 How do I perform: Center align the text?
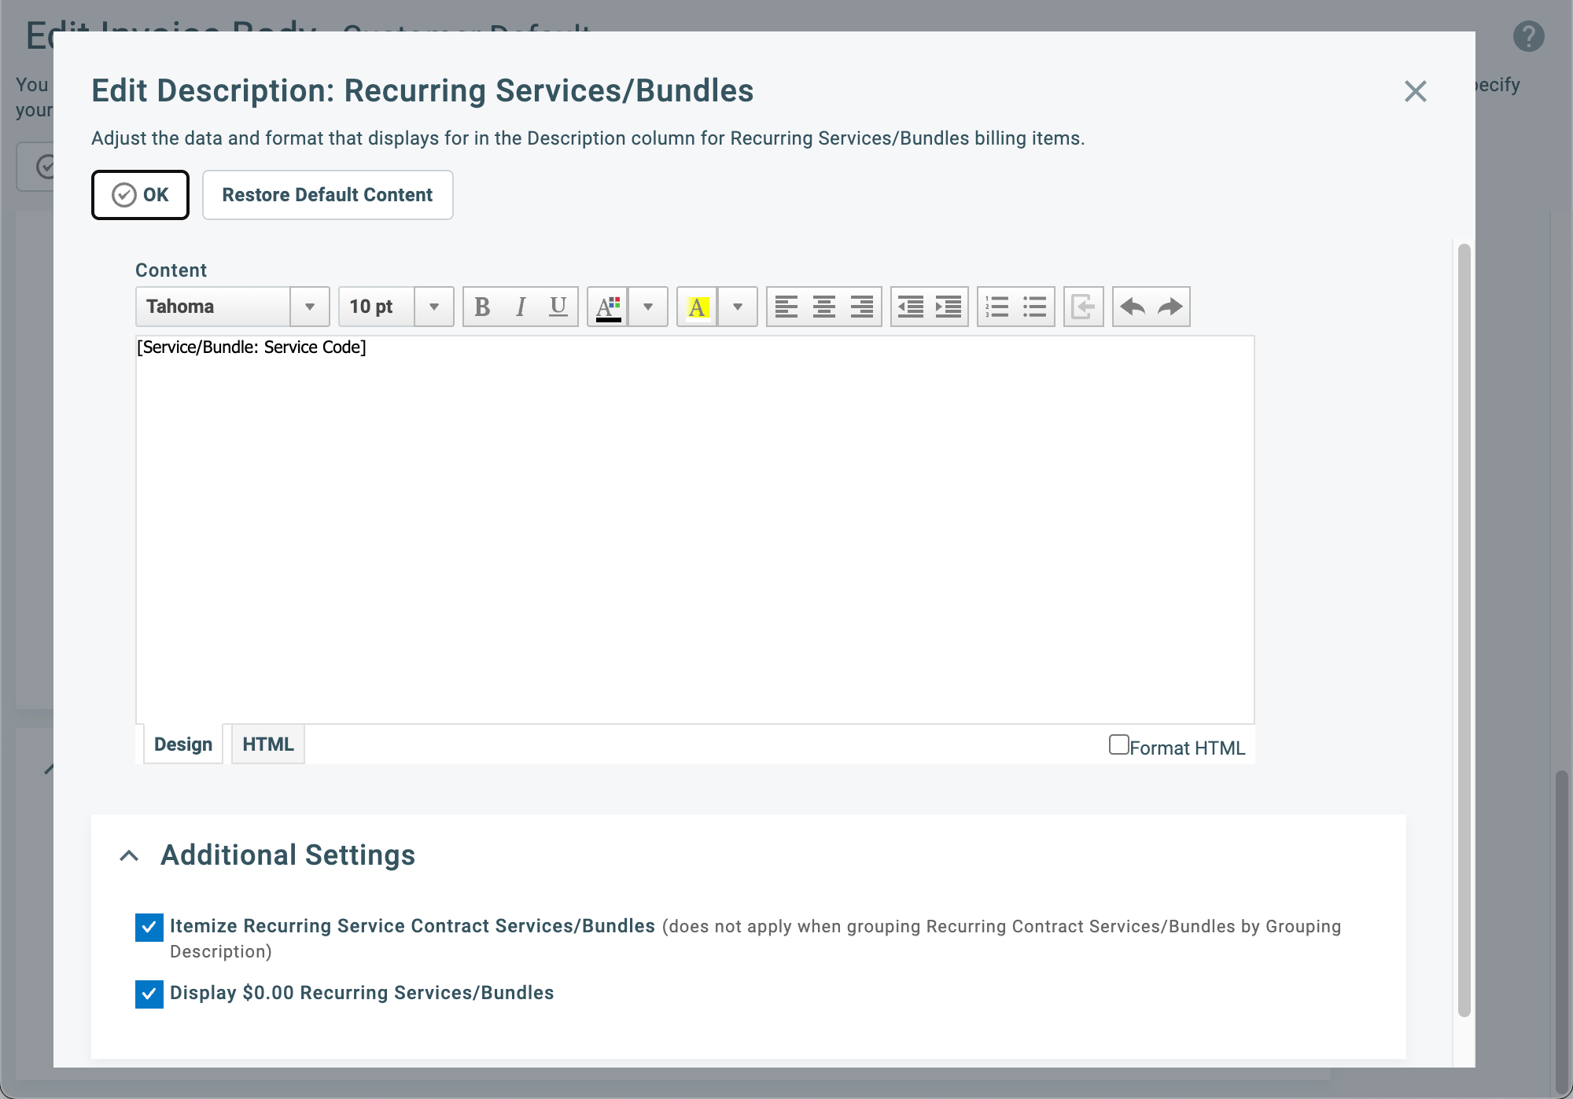824,307
